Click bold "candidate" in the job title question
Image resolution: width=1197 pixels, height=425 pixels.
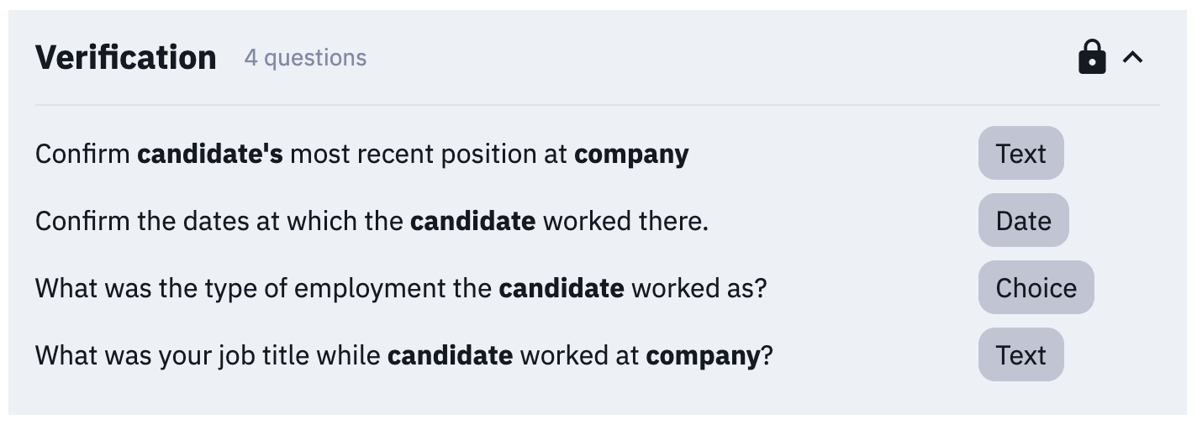(x=450, y=356)
